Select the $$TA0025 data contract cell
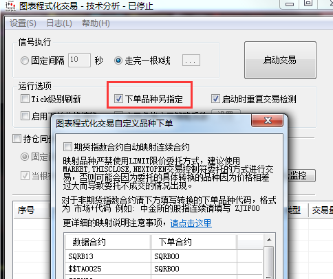The width and height of the screenshot is (333, 279). 108,269
